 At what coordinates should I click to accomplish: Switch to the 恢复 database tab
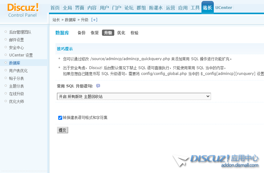pyautogui.click(x=95, y=33)
